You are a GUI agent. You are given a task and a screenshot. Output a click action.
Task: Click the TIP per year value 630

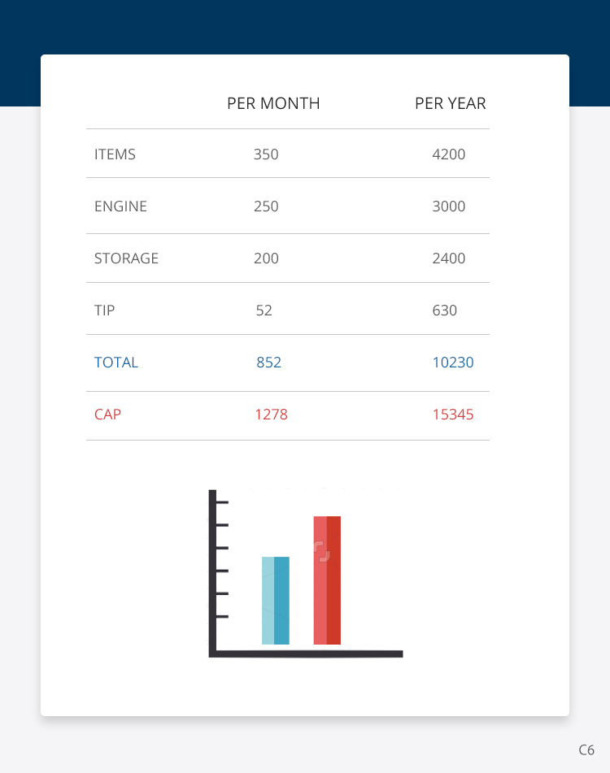click(x=445, y=310)
